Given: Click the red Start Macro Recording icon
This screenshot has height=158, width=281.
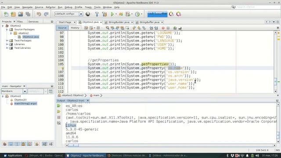Looking at the screenshot, I should [x=163, y=28].
